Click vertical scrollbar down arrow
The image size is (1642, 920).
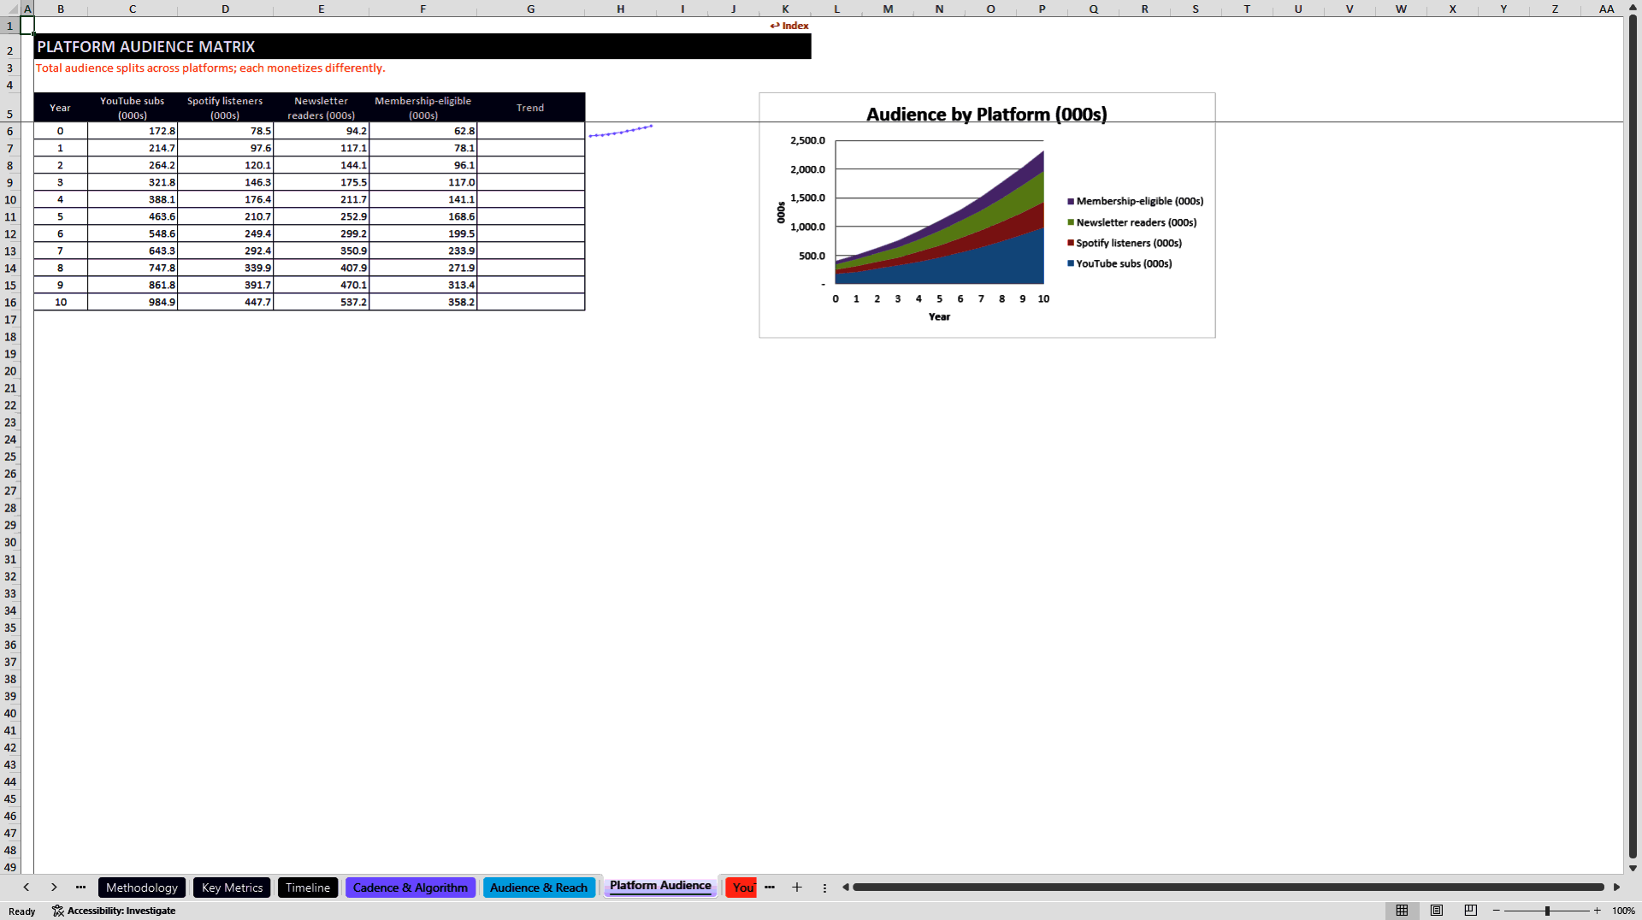tap(1633, 868)
